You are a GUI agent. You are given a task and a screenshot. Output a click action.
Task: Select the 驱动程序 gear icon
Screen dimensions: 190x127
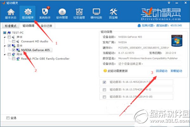(28, 12)
